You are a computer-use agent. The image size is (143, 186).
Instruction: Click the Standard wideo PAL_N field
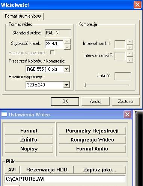click(x=58, y=33)
